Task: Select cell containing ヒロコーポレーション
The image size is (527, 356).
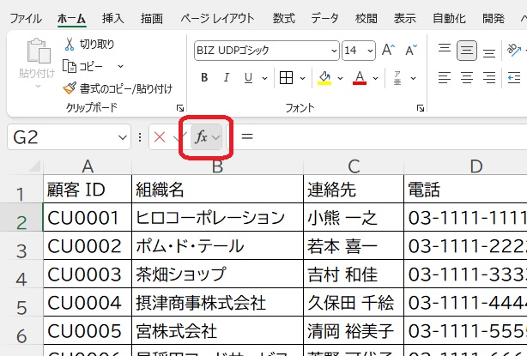Action: point(216,218)
